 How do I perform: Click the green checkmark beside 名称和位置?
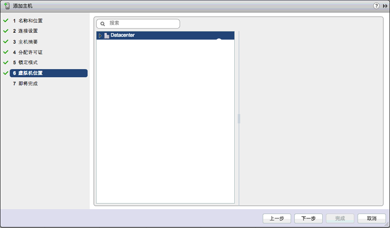pos(6,21)
